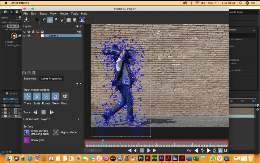Select the Hand pan tool
The image size is (260, 163).
[x=50, y=20]
